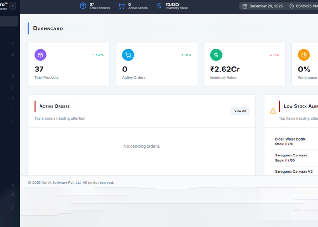Image resolution: width=318 pixels, height=227 pixels.
Task: Click the 'Inventory Value' label on the third card
Action: (223, 78)
